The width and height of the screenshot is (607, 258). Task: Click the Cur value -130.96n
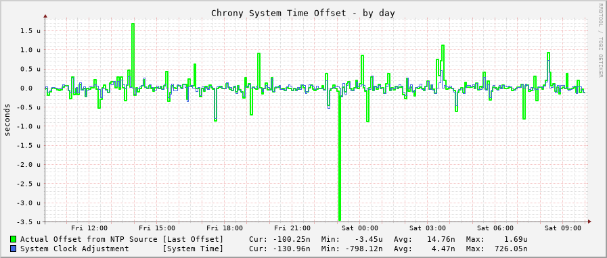click(291, 249)
